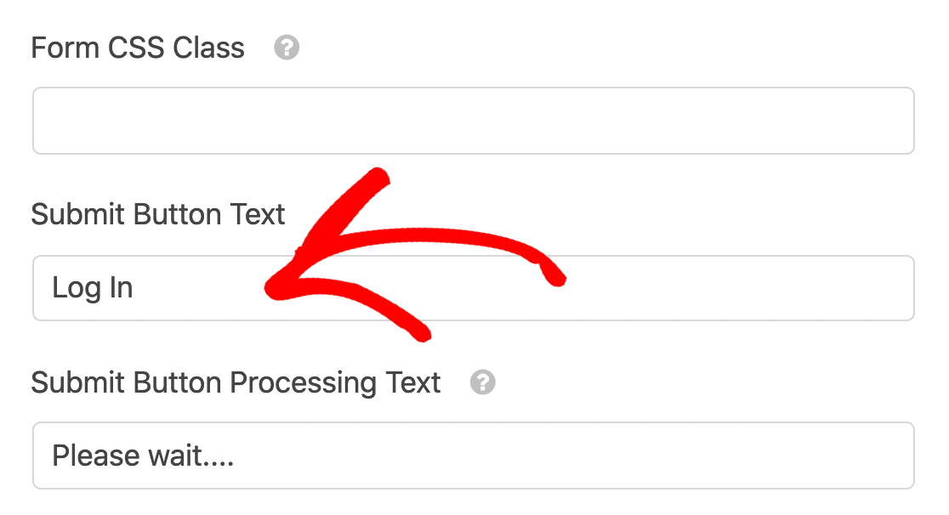Click the "Log In" text value
The image size is (949, 515).
tap(93, 288)
